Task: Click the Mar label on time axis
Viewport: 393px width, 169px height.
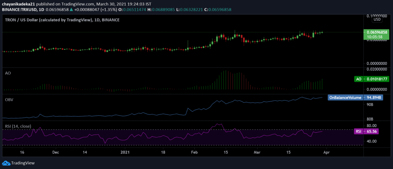Action: click(257, 152)
